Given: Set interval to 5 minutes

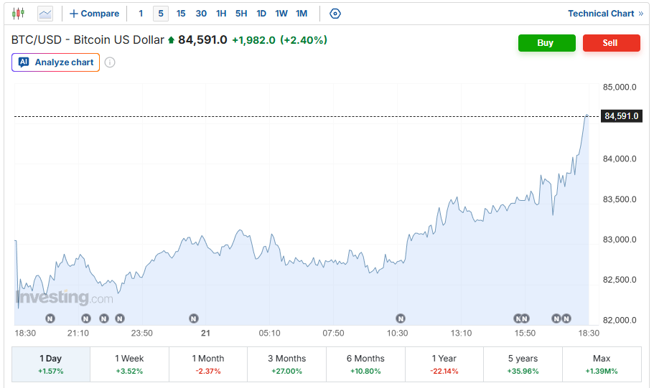Looking at the screenshot, I should pos(161,14).
